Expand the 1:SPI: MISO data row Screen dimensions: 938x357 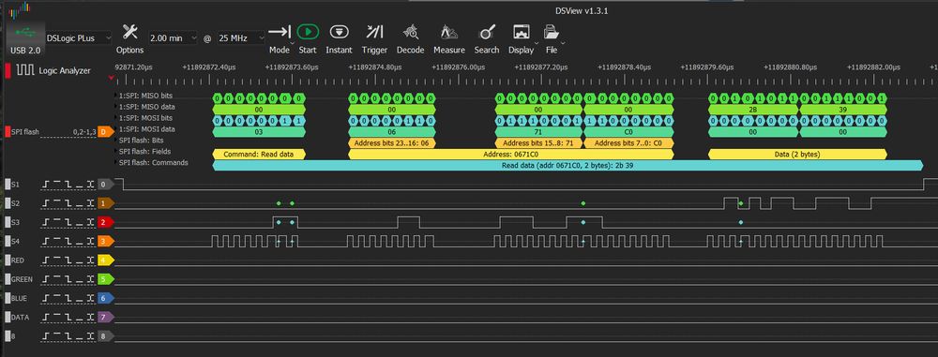[x=116, y=107]
